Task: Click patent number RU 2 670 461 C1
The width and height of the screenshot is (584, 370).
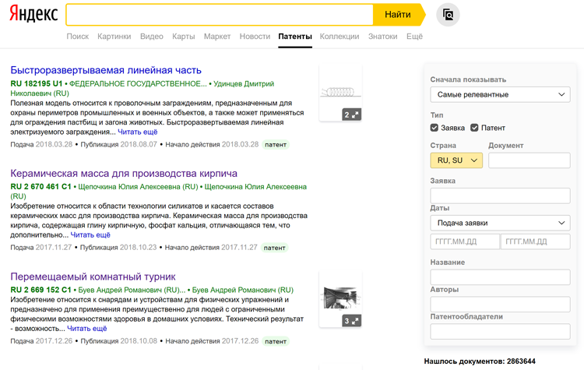Action: coord(40,187)
